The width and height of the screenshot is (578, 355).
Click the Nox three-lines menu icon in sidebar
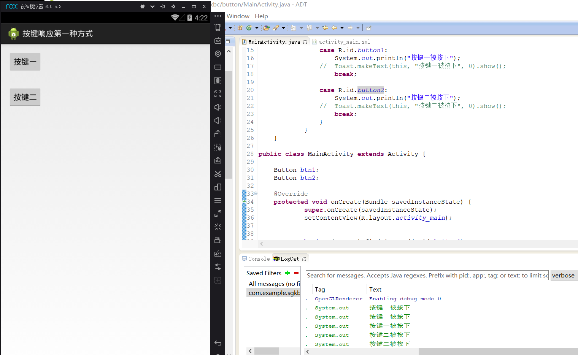coord(218,200)
